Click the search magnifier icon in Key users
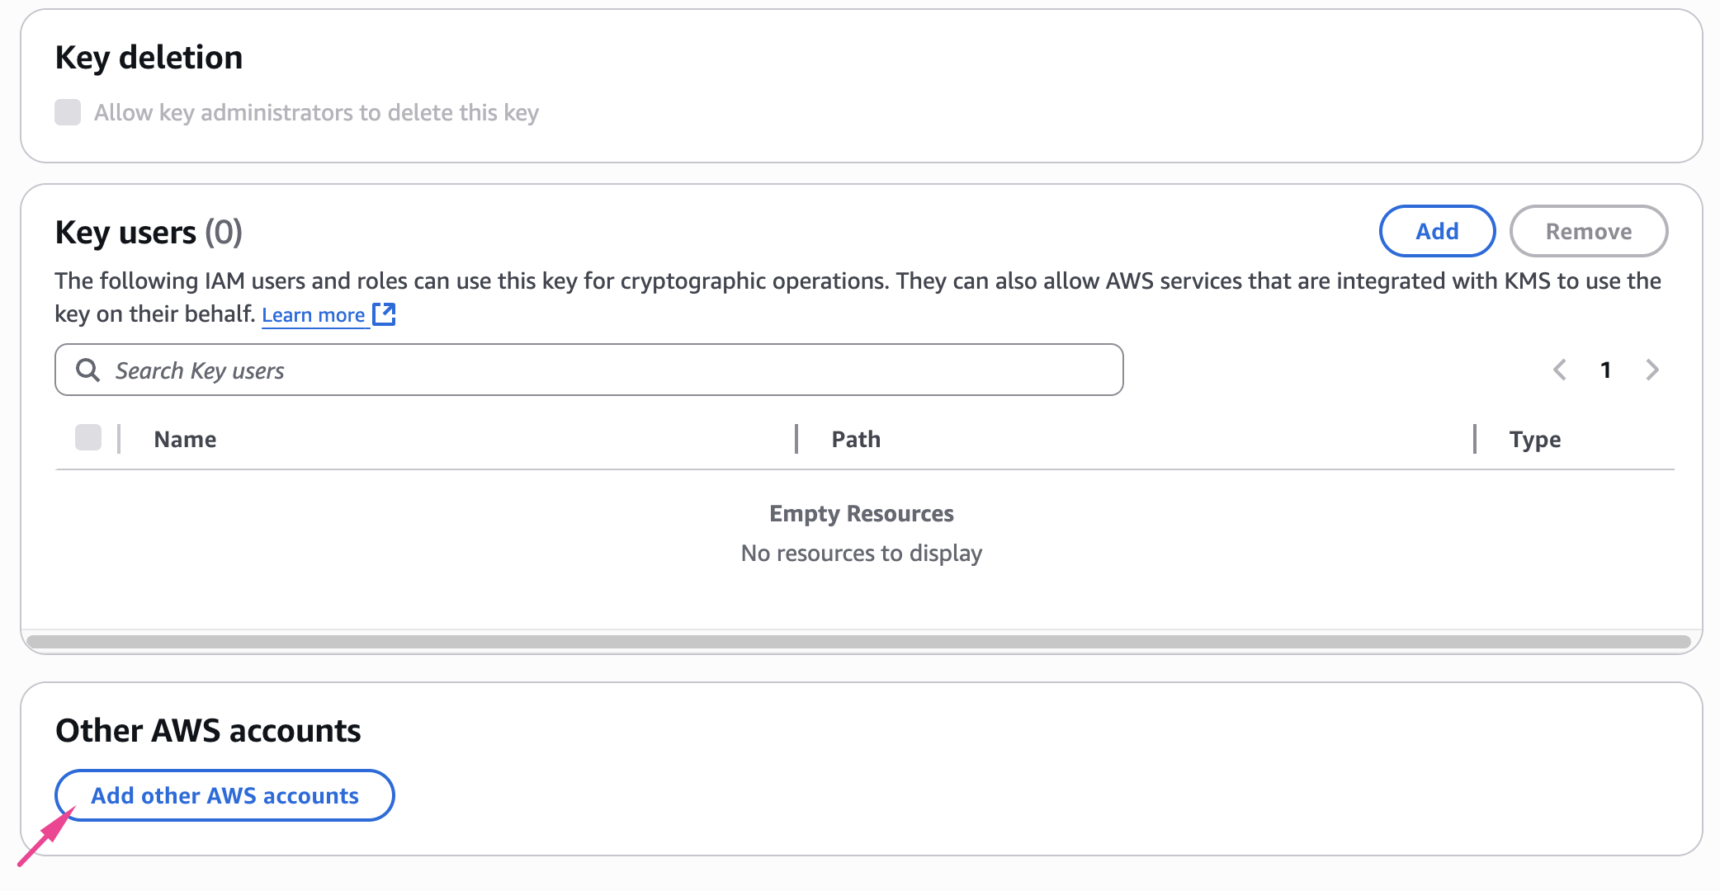Image resolution: width=1720 pixels, height=891 pixels. point(87,370)
